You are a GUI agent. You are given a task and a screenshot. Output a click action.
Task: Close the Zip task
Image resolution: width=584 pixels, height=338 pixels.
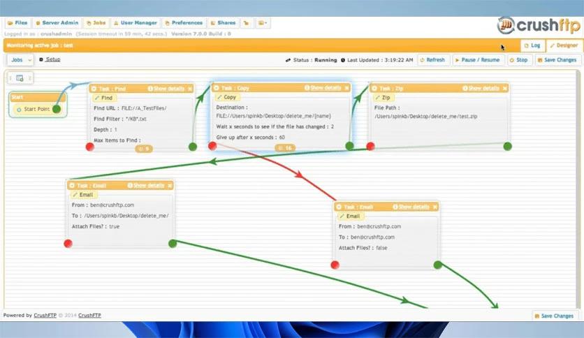point(504,89)
